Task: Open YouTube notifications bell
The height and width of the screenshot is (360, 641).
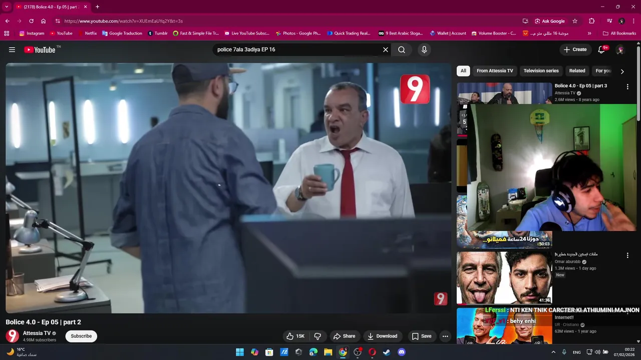Action: 601,49
